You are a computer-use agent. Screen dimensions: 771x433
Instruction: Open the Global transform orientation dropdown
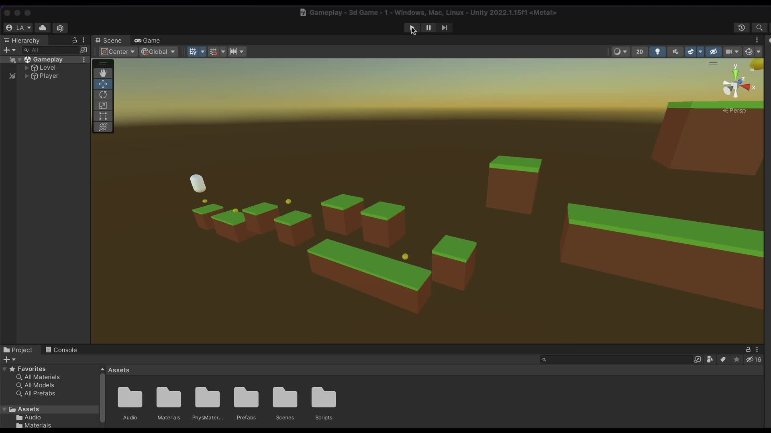click(x=158, y=51)
